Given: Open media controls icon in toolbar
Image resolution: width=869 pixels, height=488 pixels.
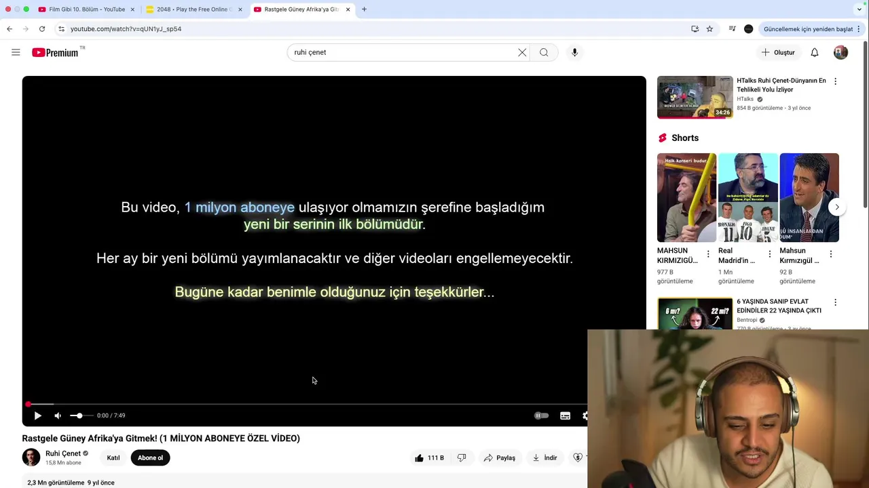Looking at the screenshot, I should click(x=732, y=29).
